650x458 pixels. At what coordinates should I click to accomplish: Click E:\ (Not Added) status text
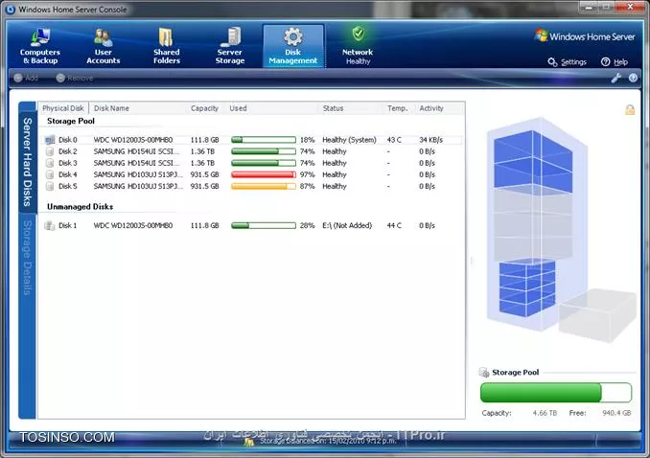[x=347, y=226]
